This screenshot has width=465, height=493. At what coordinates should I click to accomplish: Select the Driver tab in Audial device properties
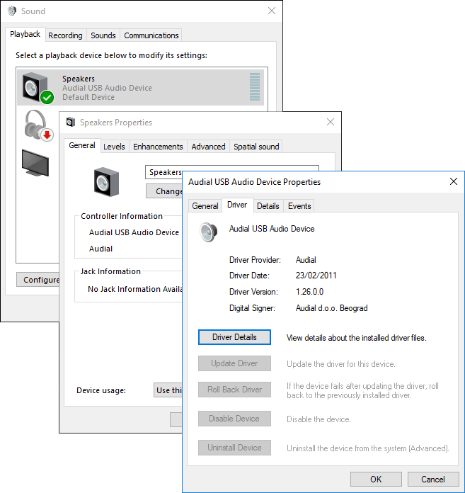pyautogui.click(x=237, y=205)
